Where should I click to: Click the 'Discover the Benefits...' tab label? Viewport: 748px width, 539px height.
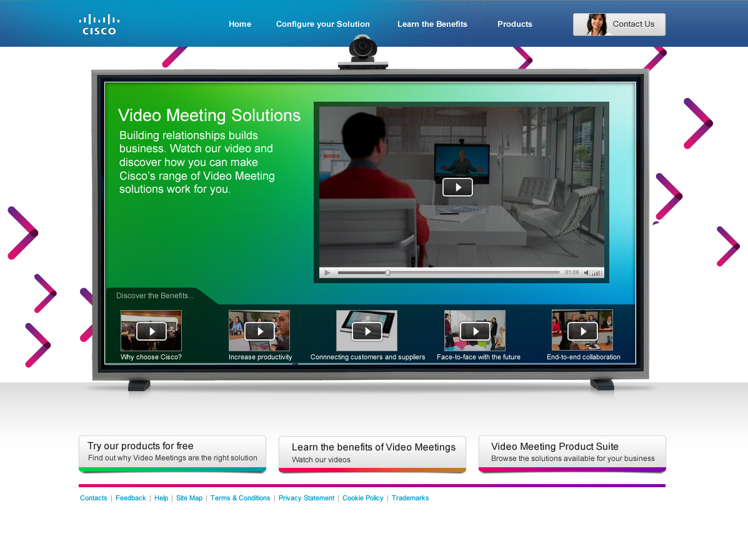(x=155, y=296)
